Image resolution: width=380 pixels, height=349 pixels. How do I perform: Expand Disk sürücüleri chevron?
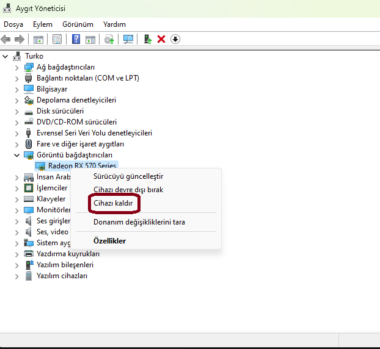(16, 112)
